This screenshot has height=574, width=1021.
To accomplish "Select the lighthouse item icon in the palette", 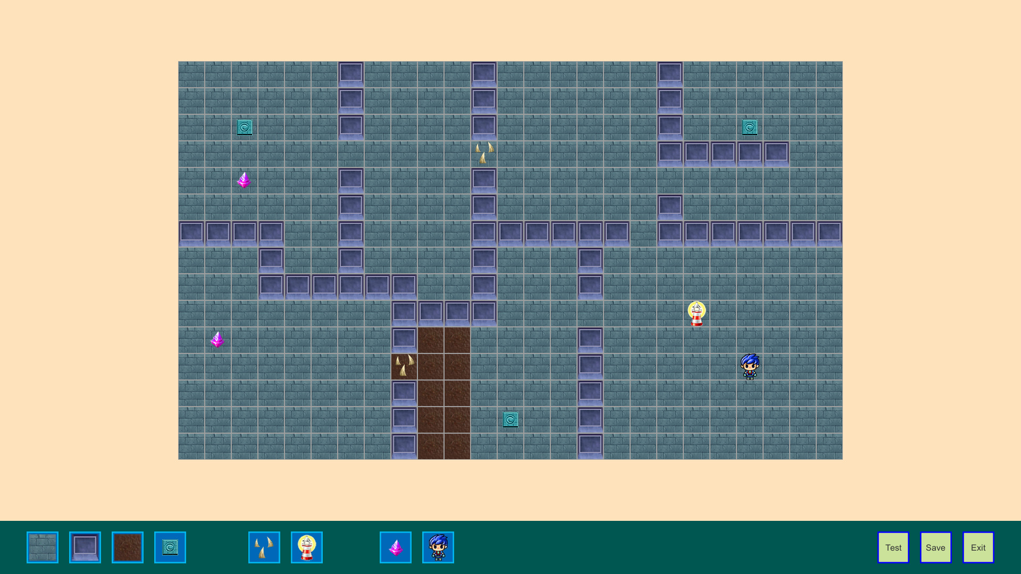I will [x=307, y=547].
